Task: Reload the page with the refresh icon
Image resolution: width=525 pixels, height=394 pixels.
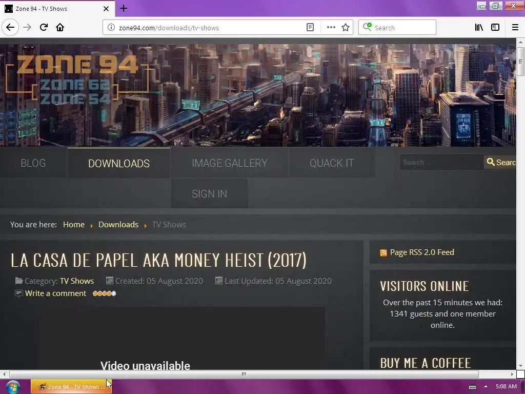Action: click(x=44, y=28)
